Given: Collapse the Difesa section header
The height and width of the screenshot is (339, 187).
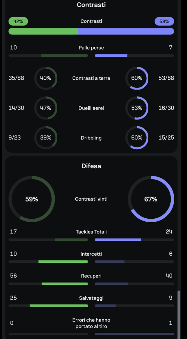Looking at the screenshot, I should click(x=91, y=166).
